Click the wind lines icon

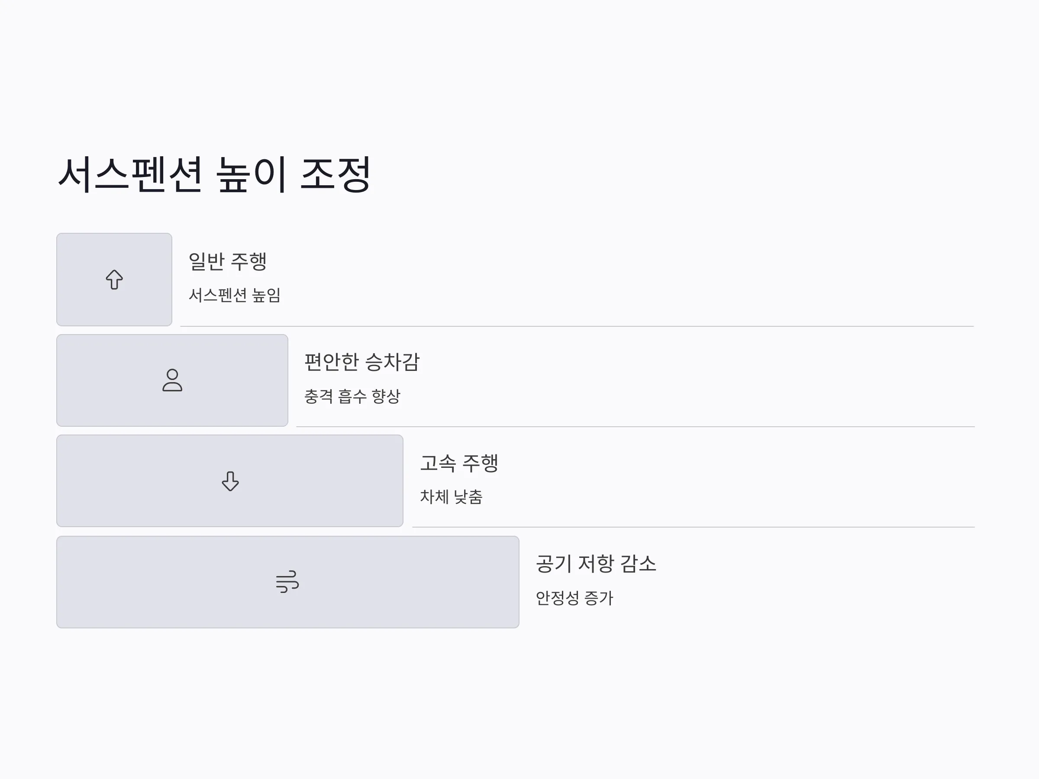tap(287, 582)
